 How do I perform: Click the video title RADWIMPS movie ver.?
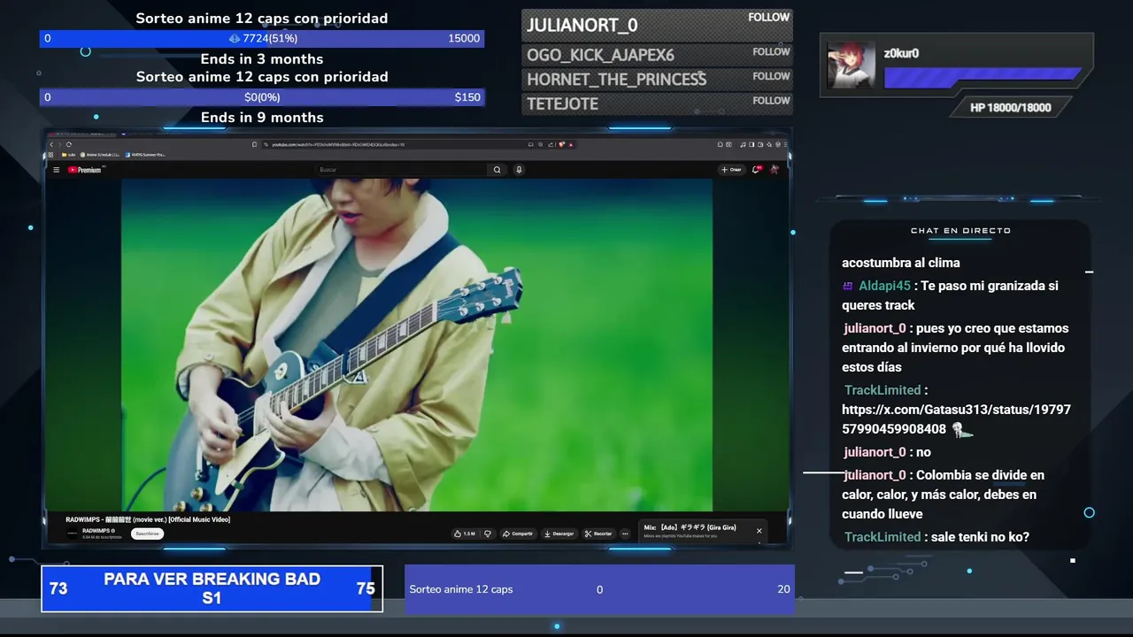pyautogui.click(x=148, y=519)
